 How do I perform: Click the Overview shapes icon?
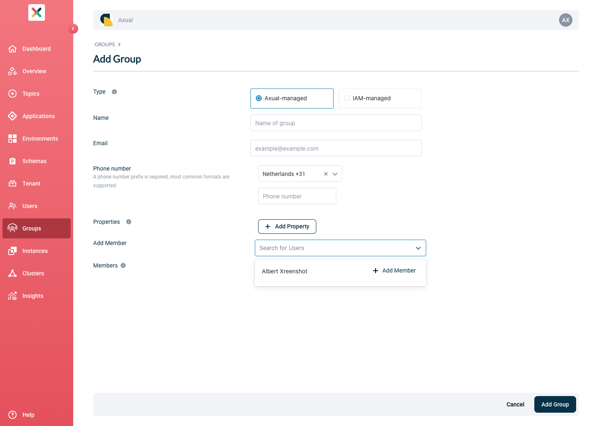pos(12,71)
